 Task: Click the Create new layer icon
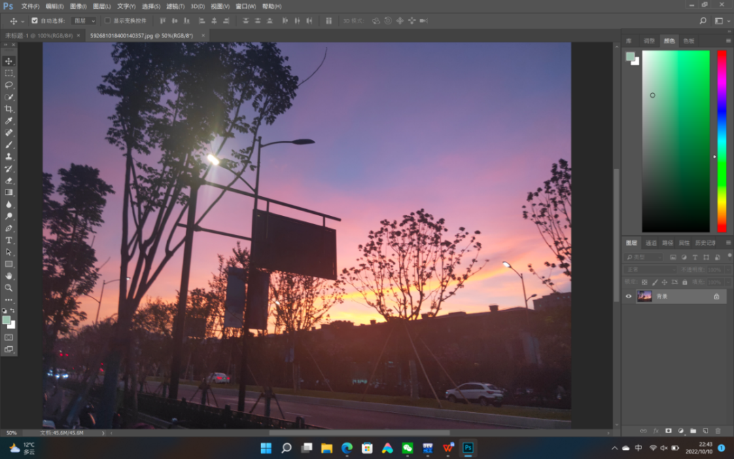(705, 430)
